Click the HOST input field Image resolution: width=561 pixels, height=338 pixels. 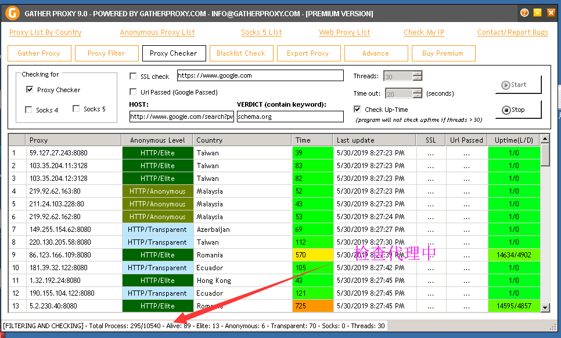point(181,117)
